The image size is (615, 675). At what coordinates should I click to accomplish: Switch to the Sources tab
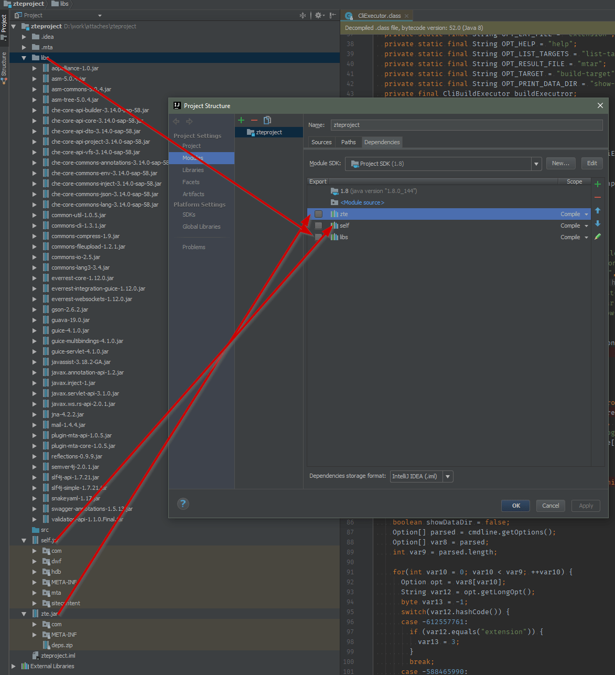click(x=321, y=142)
